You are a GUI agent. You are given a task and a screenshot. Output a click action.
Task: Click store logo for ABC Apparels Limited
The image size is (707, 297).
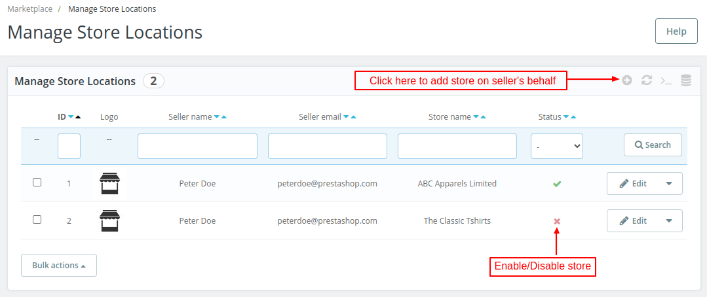click(109, 184)
